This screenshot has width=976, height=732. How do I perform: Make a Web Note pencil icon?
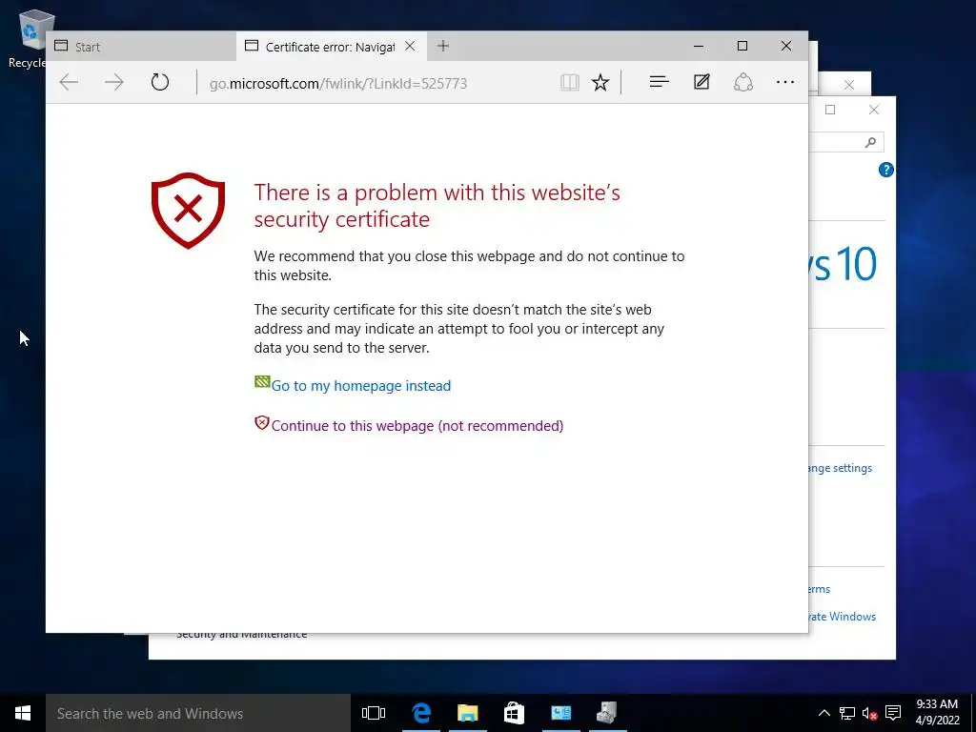click(701, 82)
